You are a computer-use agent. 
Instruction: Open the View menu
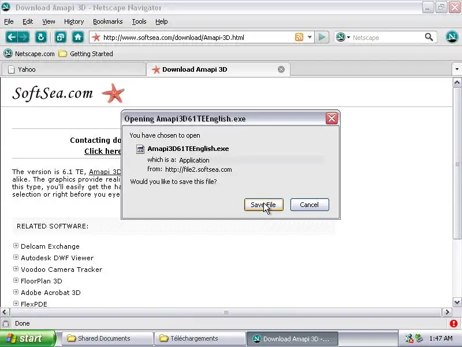click(49, 21)
